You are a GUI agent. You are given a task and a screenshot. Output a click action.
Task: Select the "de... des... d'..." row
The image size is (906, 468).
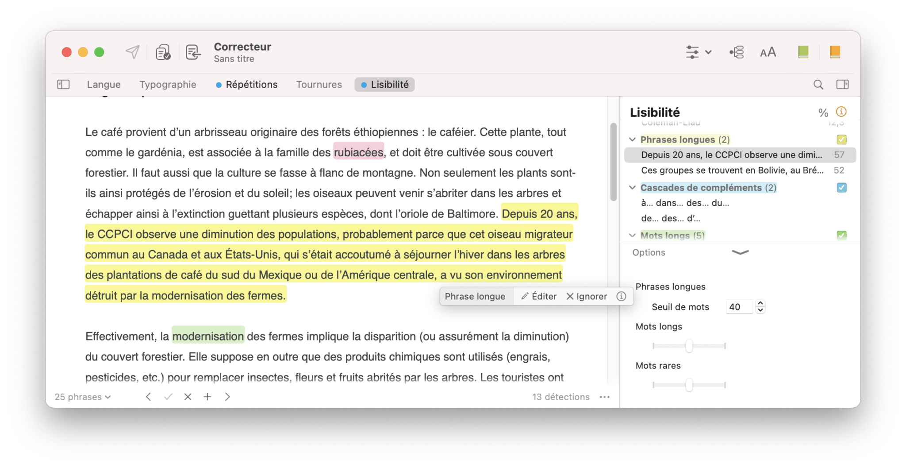click(x=740, y=218)
